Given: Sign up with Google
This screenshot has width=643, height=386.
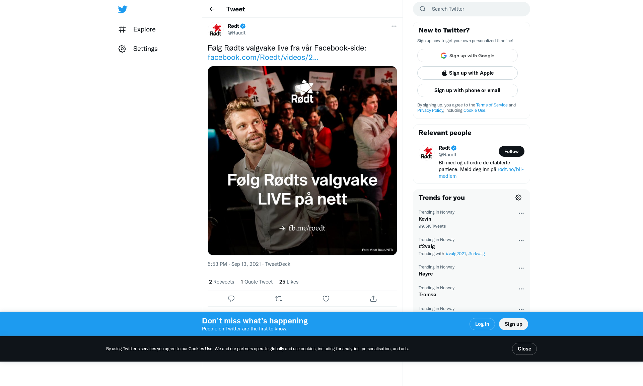Looking at the screenshot, I should tap(468, 56).
